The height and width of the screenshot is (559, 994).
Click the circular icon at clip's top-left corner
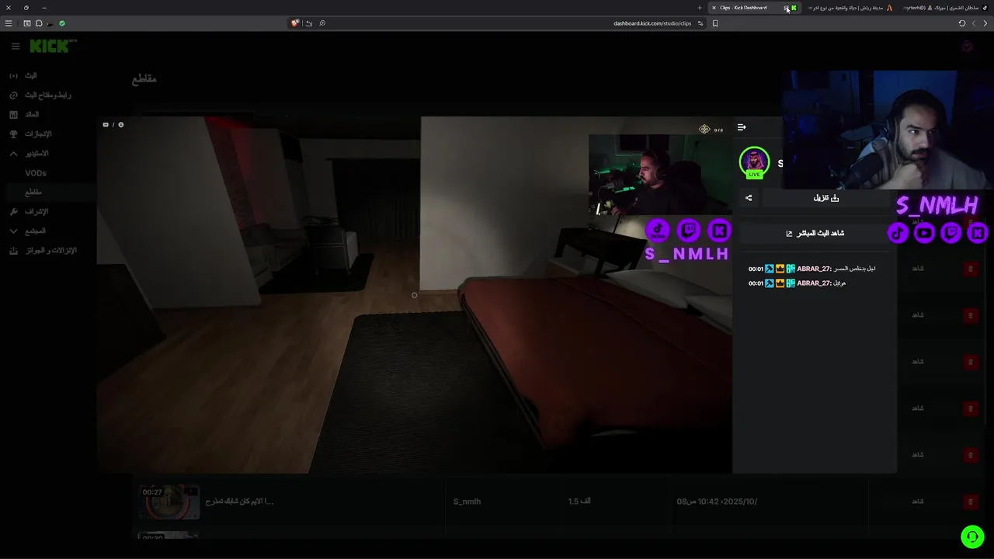click(x=120, y=125)
